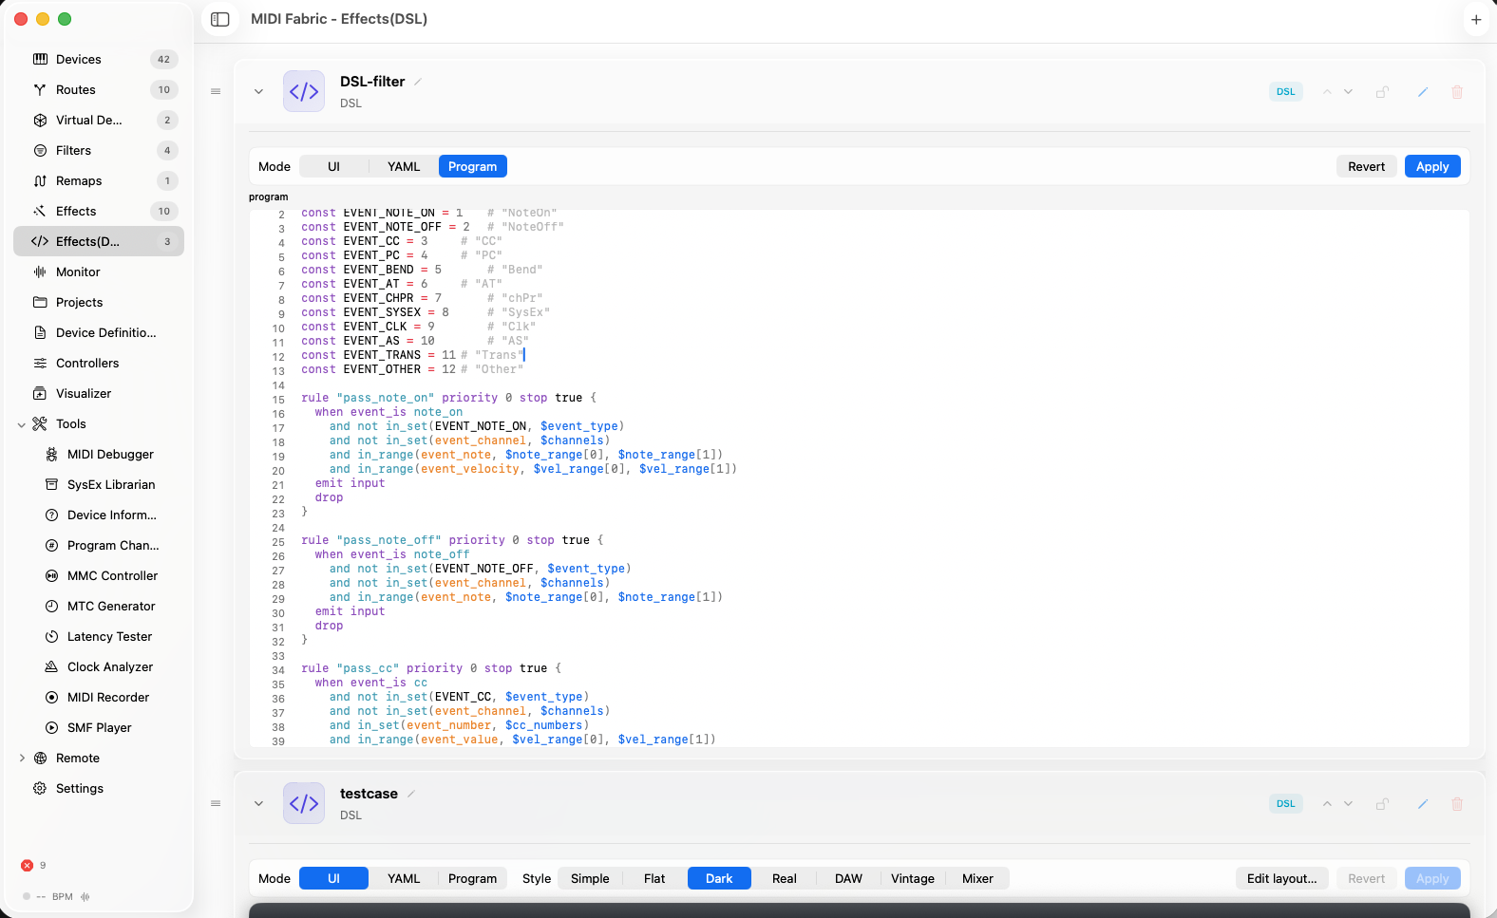Open Controllers section
This screenshot has height=918, width=1497.
tap(99, 363)
